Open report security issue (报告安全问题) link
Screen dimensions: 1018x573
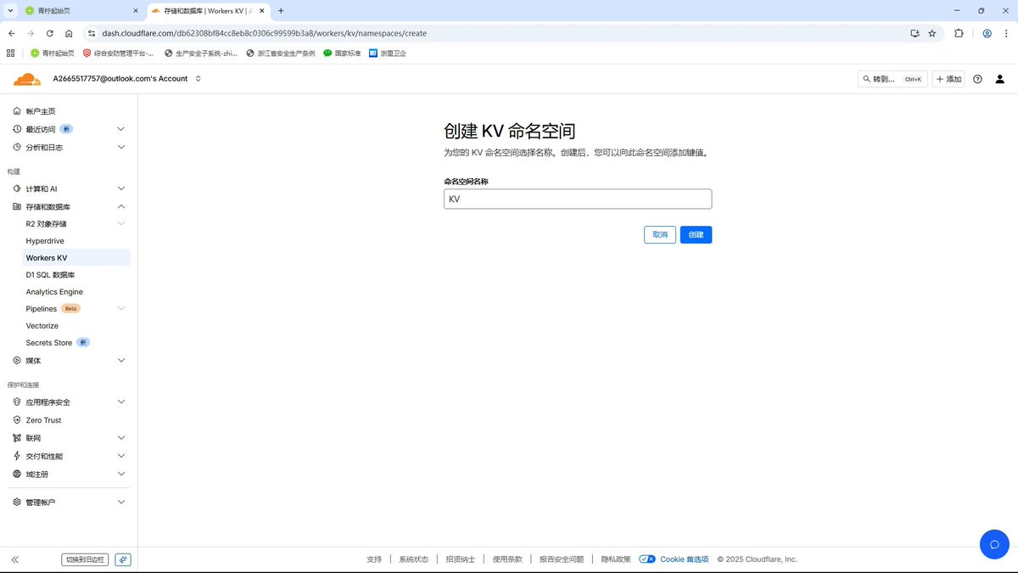tap(562, 559)
